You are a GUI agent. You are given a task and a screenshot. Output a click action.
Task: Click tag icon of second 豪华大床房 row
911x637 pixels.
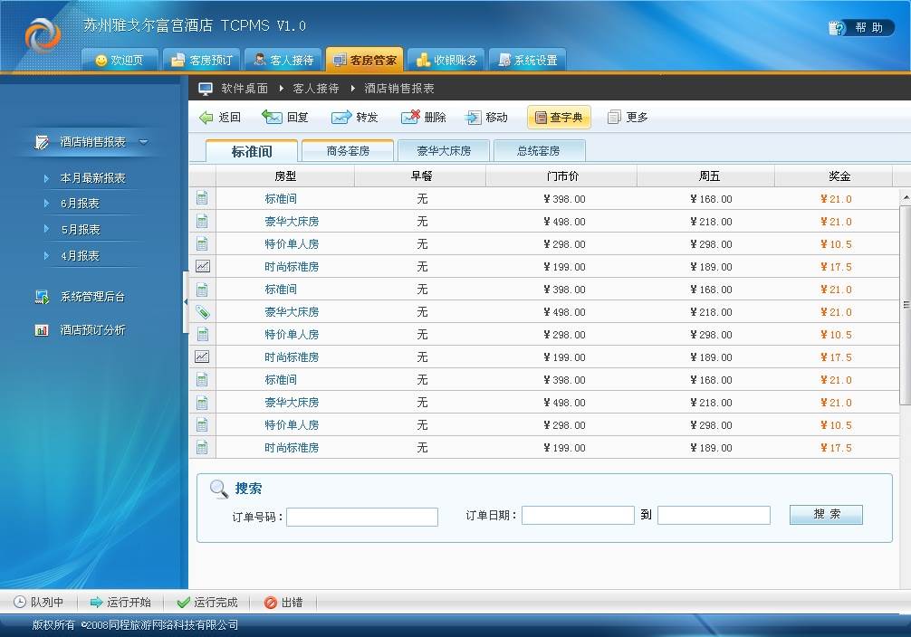[202, 312]
